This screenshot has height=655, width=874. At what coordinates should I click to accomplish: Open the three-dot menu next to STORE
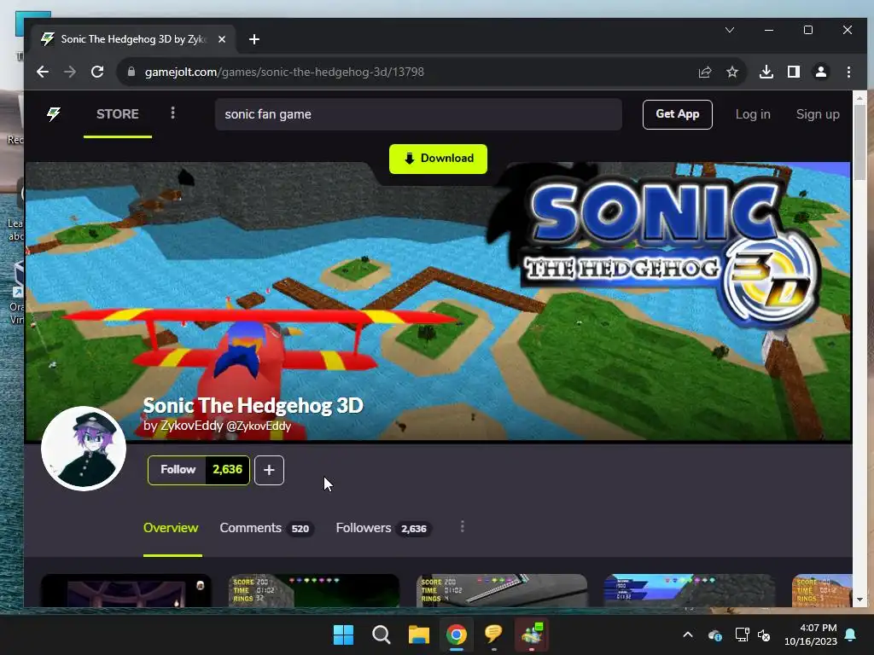pyautogui.click(x=172, y=113)
